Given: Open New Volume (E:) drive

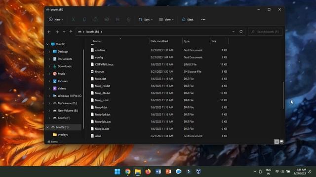Looking at the screenshot, I should tap(68, 111).
